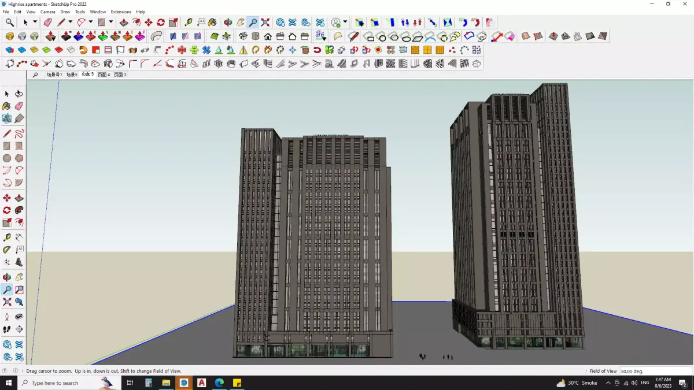Select the Axes tool in left toolbar

coord(7,262)
